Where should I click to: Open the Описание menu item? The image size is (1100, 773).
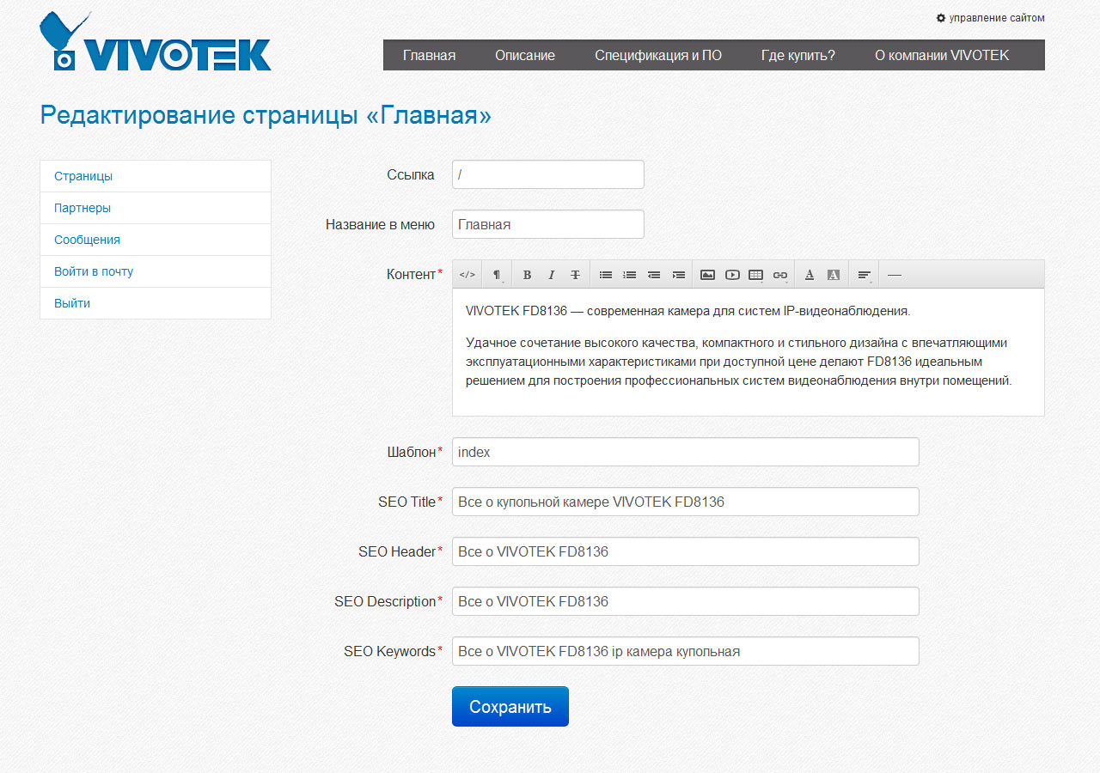(525, 55)
